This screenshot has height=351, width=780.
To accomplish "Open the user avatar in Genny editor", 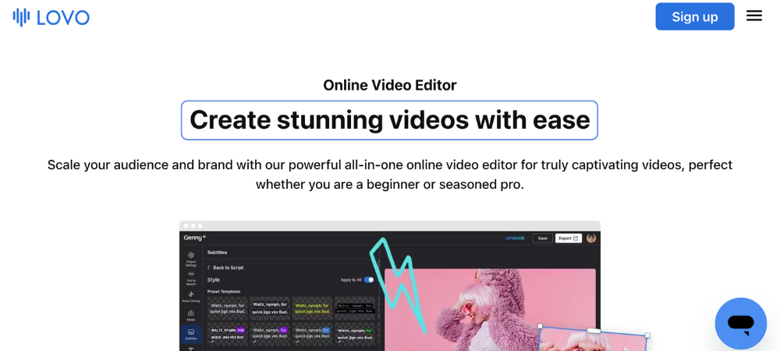I will pyautogui.click(x=591, y=238).
